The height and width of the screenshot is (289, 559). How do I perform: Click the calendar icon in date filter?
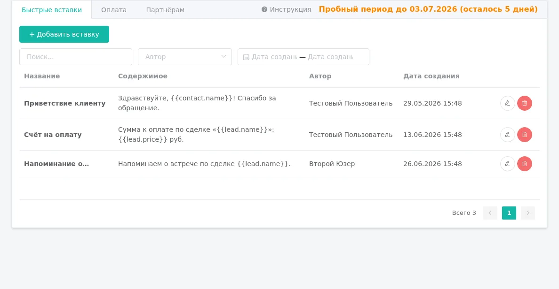246,57
